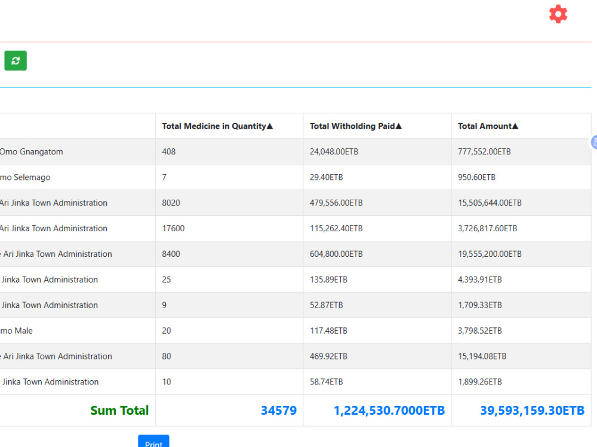Sort by Total Amount column header

coord(488,126)
